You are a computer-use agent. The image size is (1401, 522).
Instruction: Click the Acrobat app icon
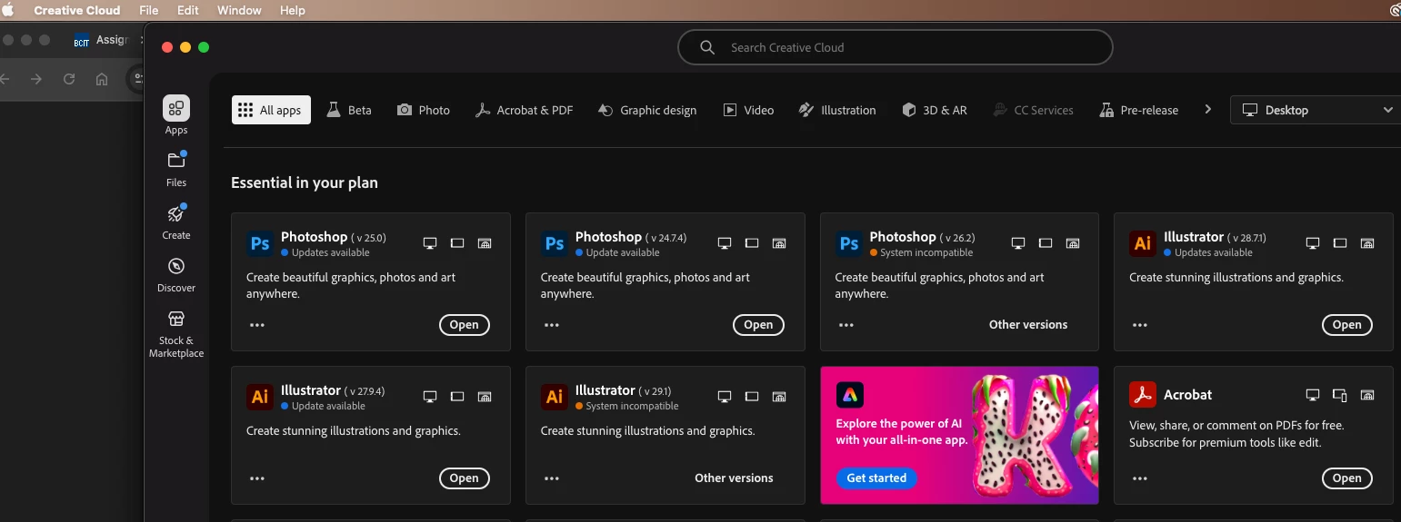pos(1143,395)
